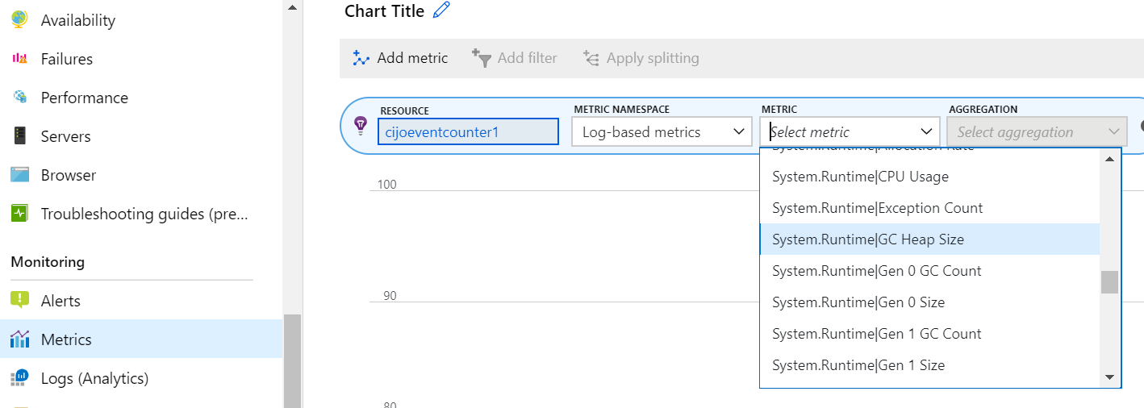Click the Failures chart icon
The height and width of the screenshot is (408, 1144).
tap(19, 59)
